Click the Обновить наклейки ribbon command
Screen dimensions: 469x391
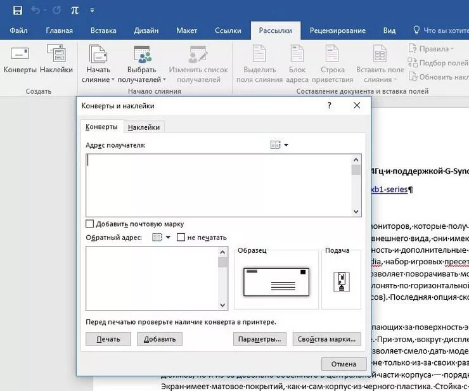[439, 77]
